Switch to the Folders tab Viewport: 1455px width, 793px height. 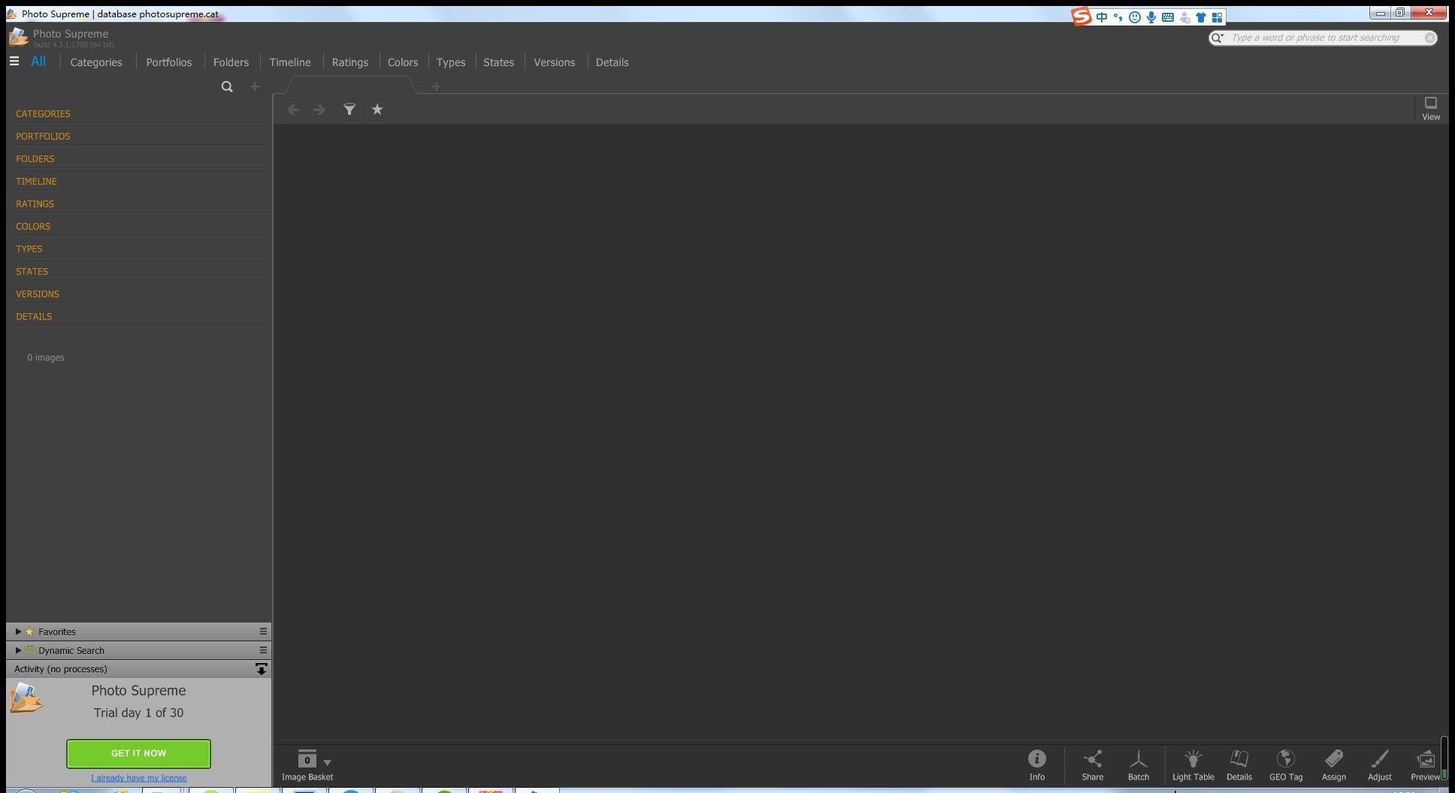[231, 62]
